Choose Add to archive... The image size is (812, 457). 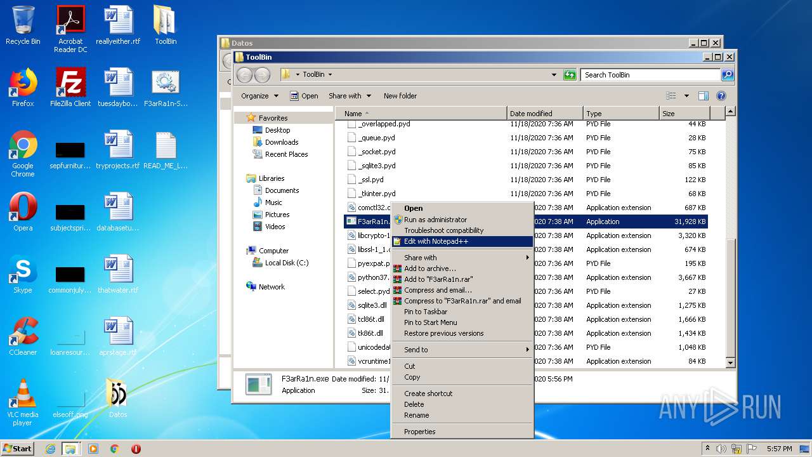tap(462, 268)
